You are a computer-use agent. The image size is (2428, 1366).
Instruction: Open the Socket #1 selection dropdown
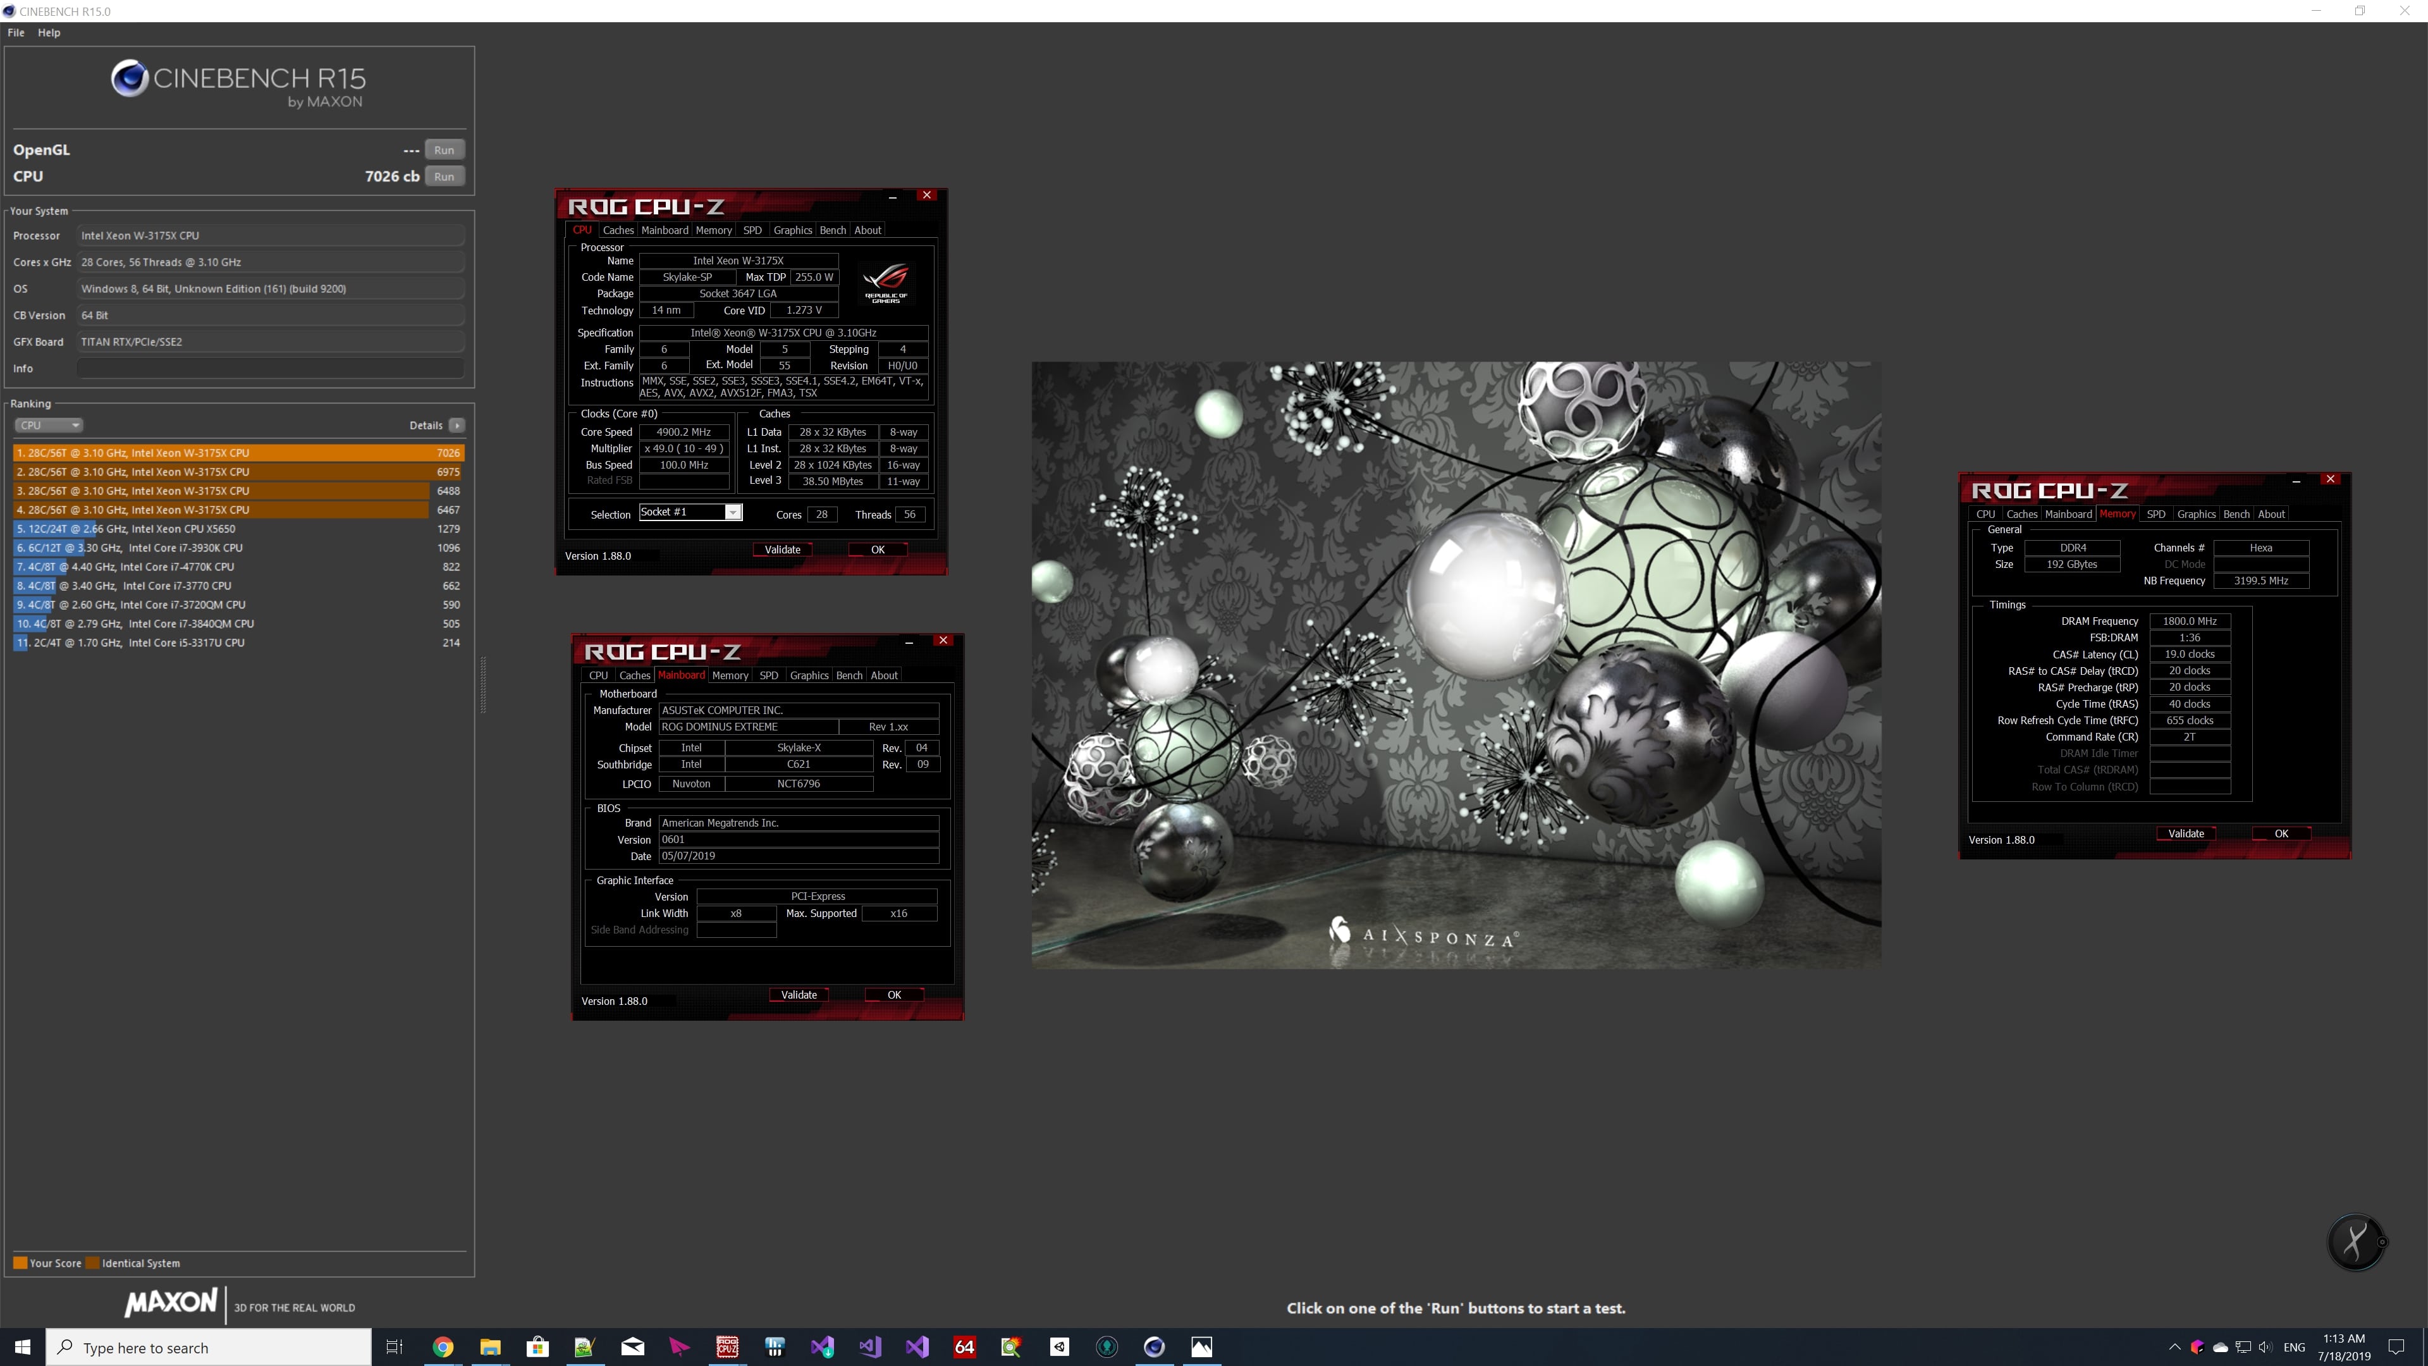pyautogui.click(x=691, y=512)
